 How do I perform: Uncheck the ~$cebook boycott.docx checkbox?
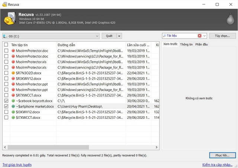(6, 101)
